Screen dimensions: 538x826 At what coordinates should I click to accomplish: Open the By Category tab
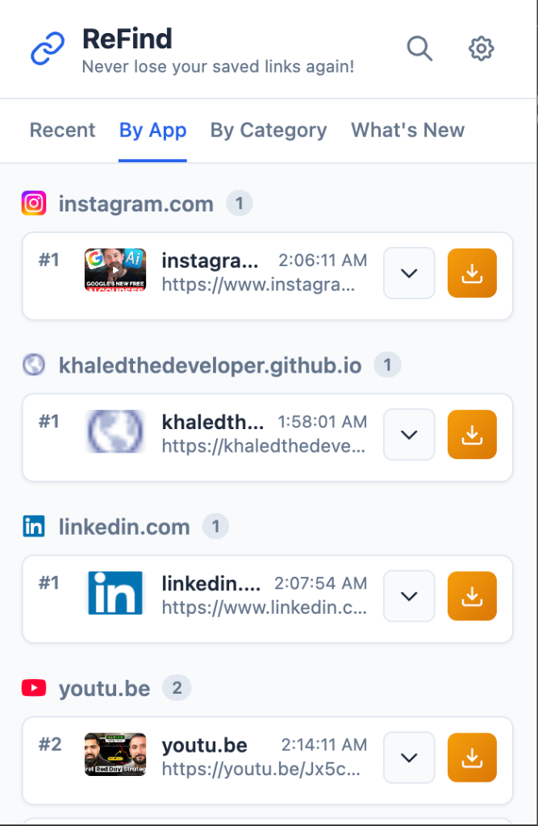[269, 130]
